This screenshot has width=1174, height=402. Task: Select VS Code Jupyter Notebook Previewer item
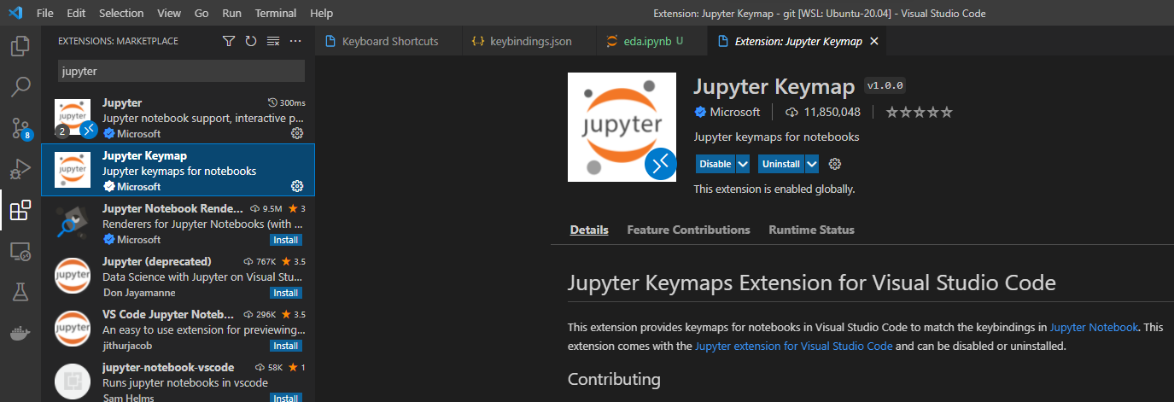click(x=178, y=329)
